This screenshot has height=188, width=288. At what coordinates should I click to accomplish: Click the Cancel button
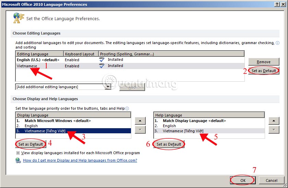[272, 180]
